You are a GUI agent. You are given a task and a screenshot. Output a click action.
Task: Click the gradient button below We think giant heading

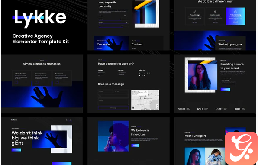(x=16, y=150)
